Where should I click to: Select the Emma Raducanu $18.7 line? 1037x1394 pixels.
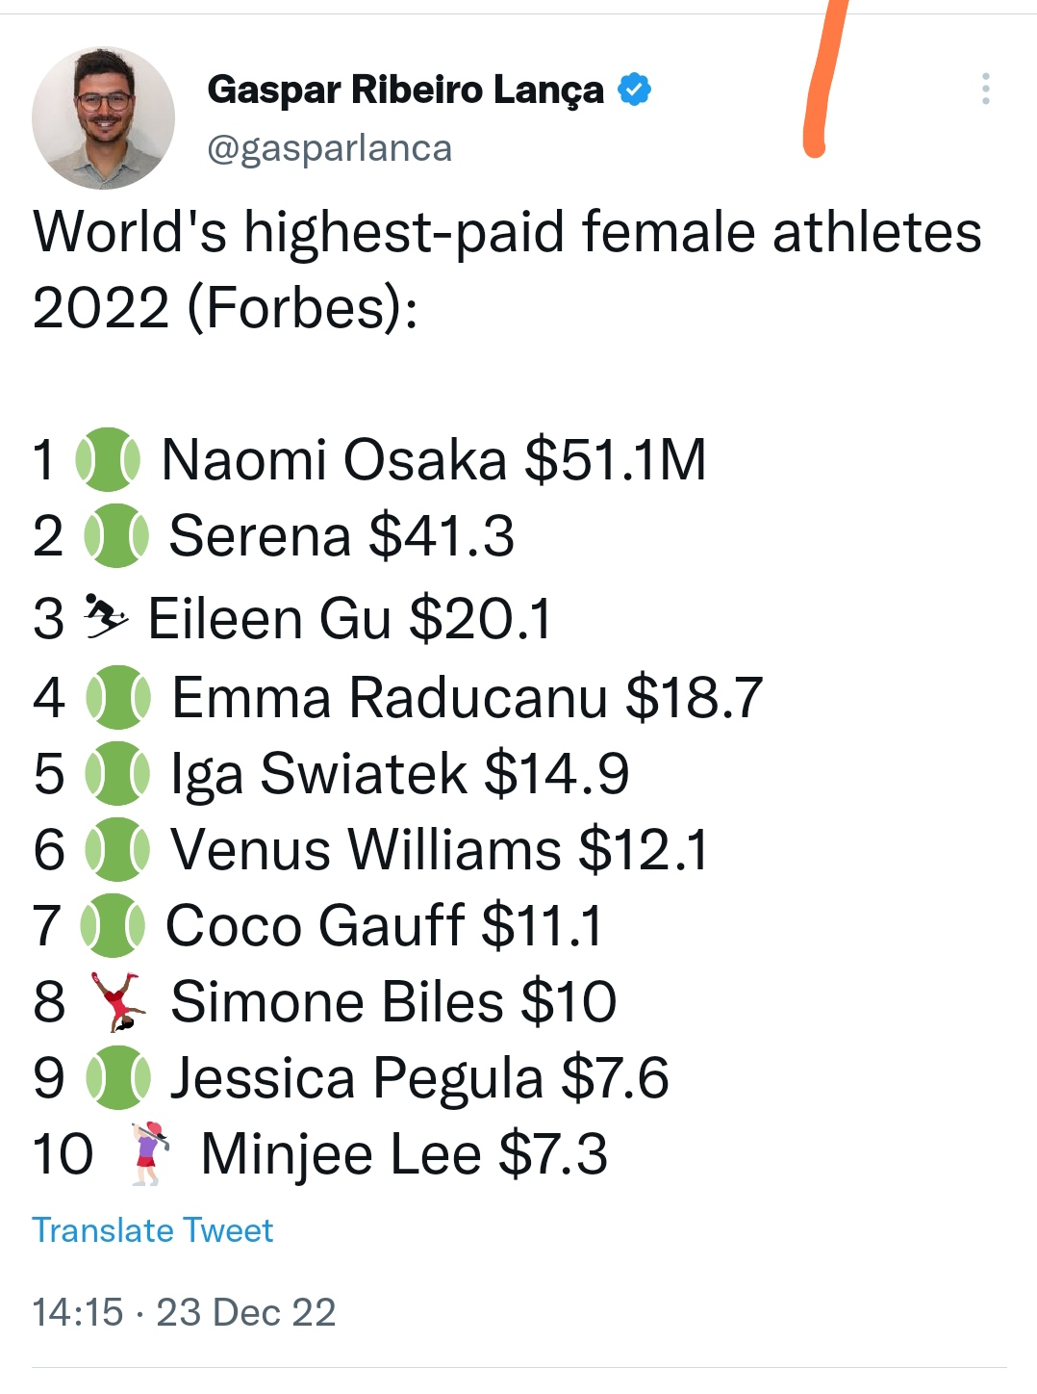pyautogui.click(x=467, y=697)
